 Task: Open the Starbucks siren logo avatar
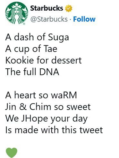tap(17, 13)
